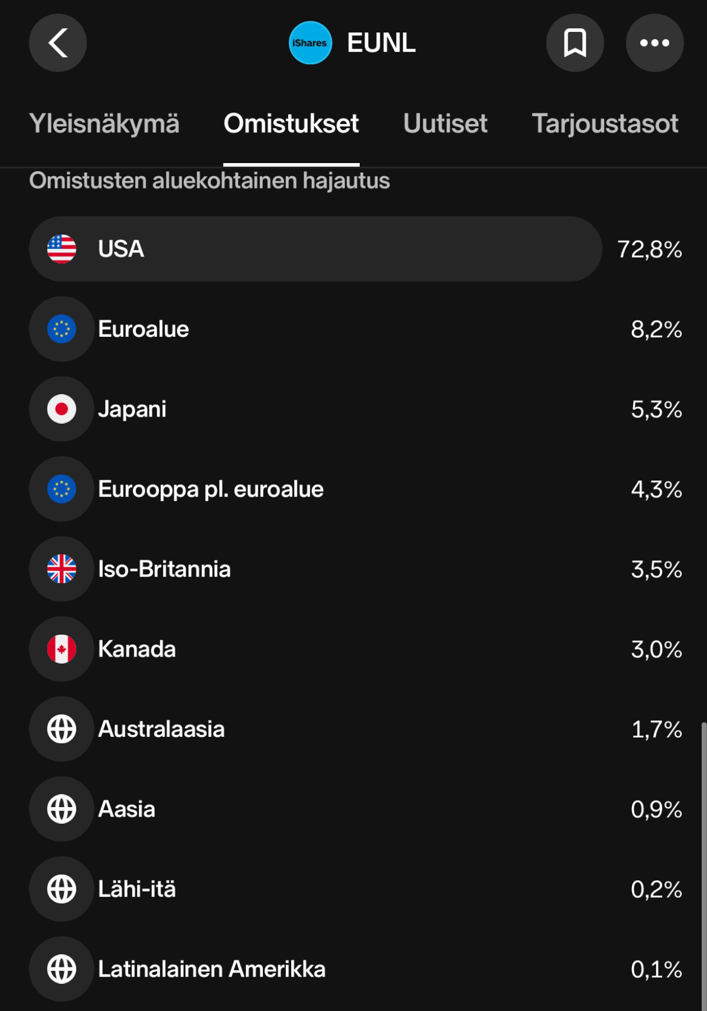The image size is (707, 1011).
Task: Click the USA flag icon
Action: coord(62,249)
